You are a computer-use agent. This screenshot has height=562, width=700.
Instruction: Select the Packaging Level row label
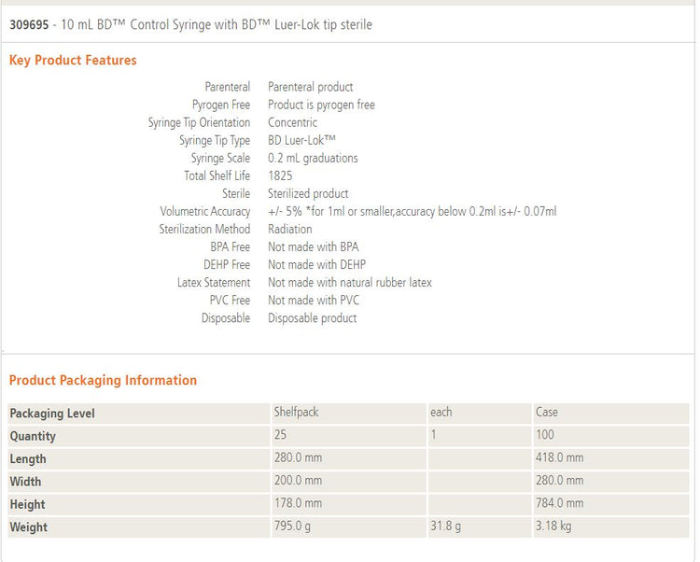click(x=52, y=414)
